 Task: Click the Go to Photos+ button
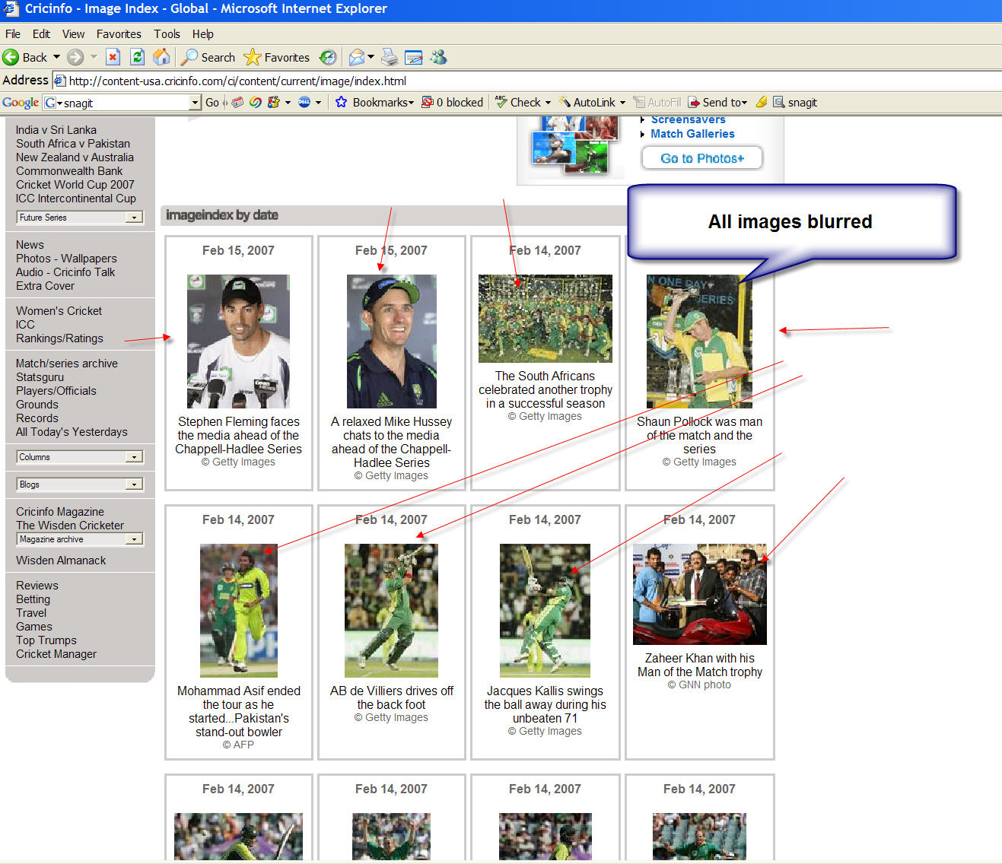(x=702, y=158)
